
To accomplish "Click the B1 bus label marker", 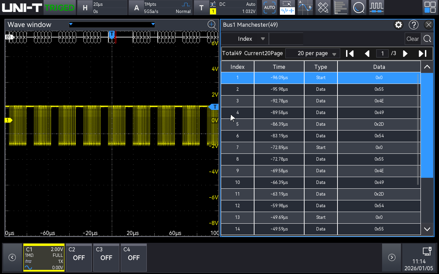I will [9, 37].
